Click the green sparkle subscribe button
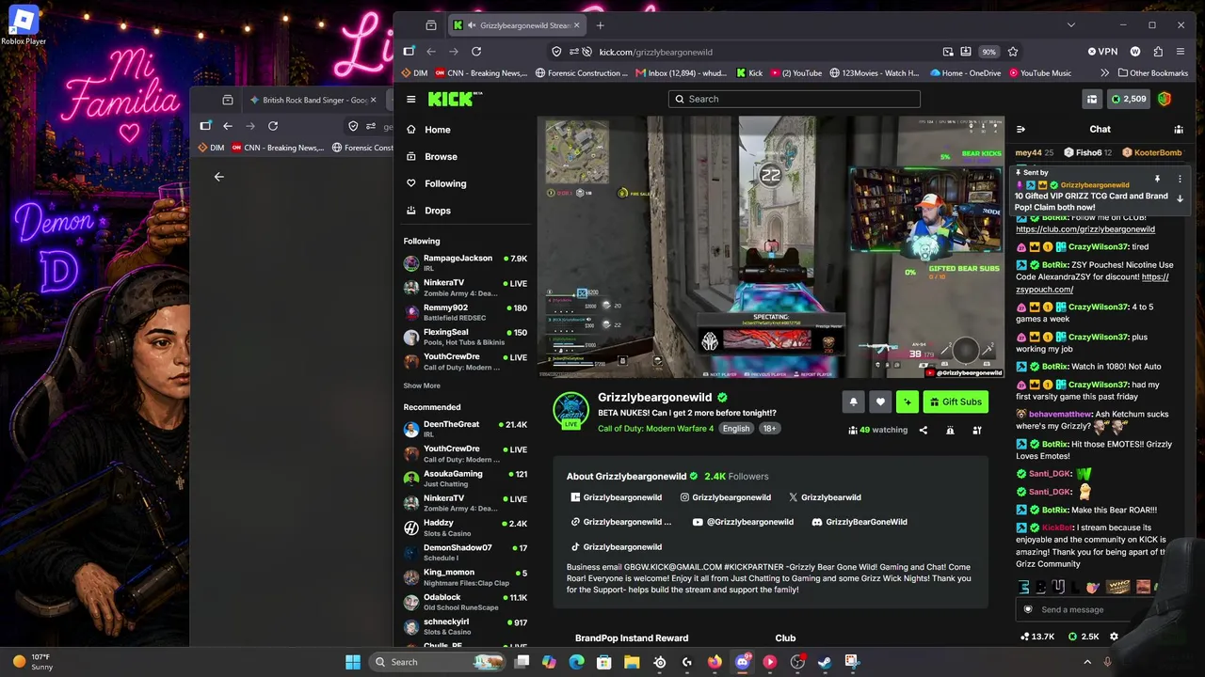1205x677 pixels. (908, 401)
